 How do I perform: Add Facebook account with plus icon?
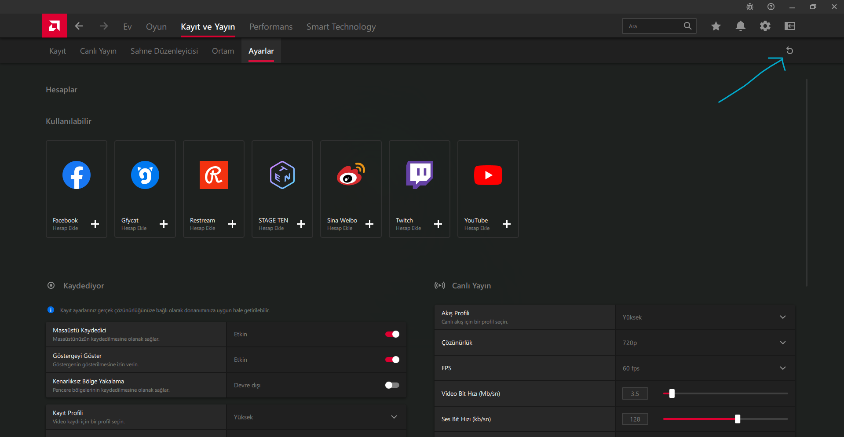[x=95, y=224]
